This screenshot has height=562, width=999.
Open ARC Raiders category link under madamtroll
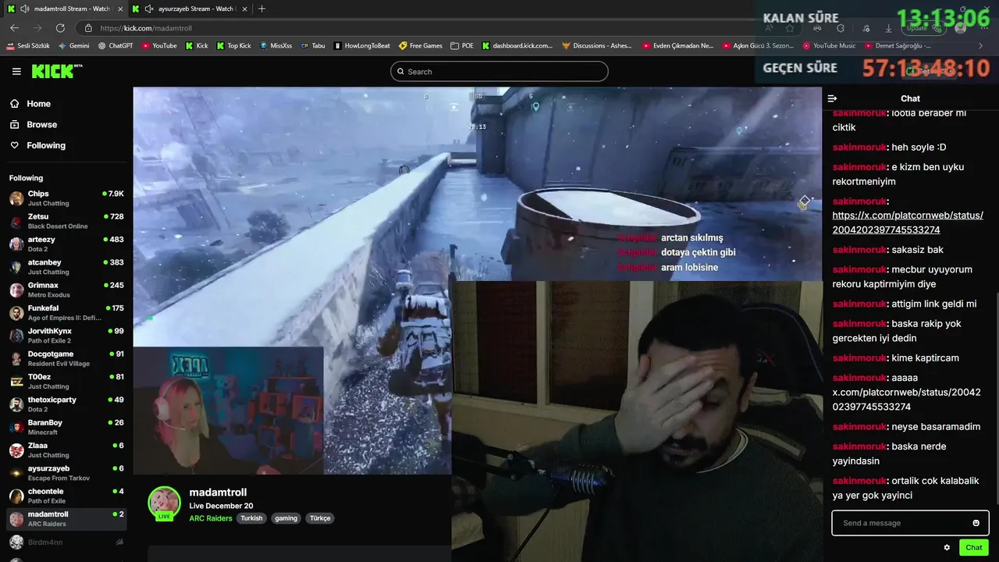210,518
